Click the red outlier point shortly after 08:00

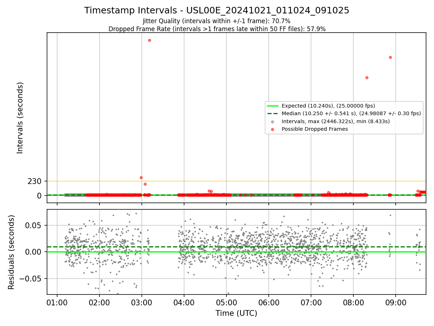coord(367,78)
